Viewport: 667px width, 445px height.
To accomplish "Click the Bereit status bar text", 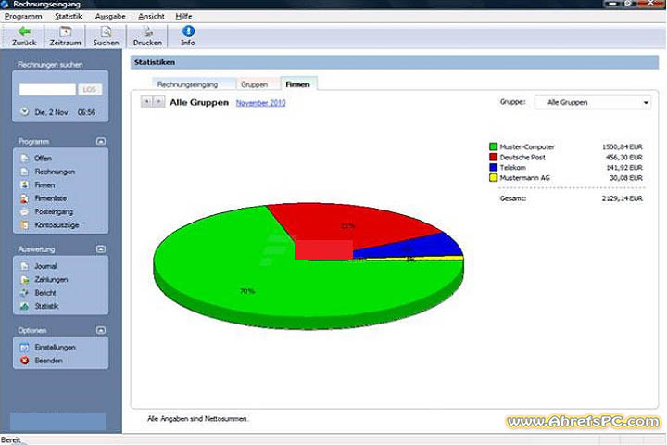I will click(x=10, y=439).
